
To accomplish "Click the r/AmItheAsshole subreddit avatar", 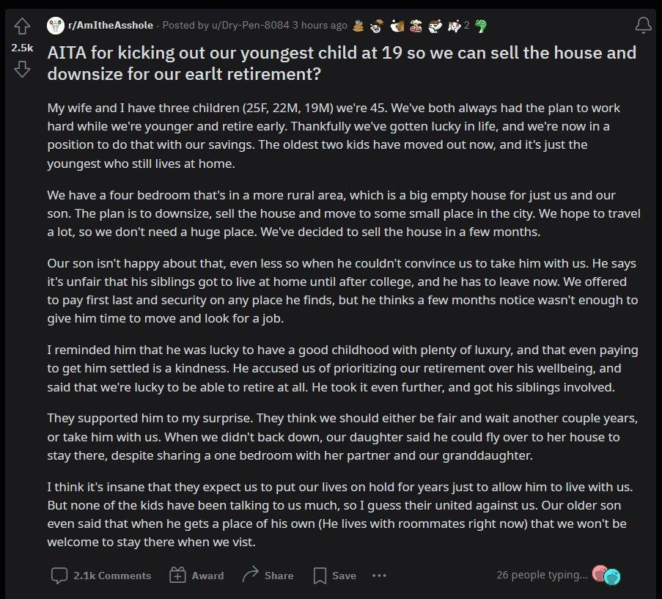I will 55,26.
